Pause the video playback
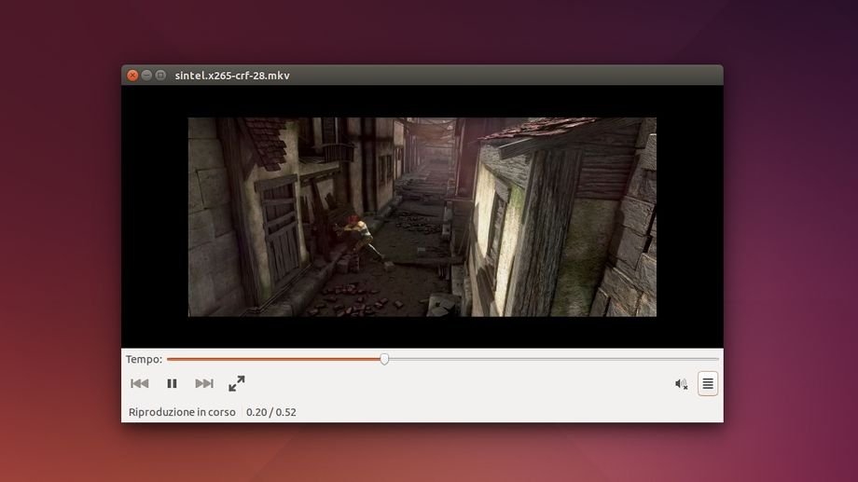 click(x=172, y=383)
